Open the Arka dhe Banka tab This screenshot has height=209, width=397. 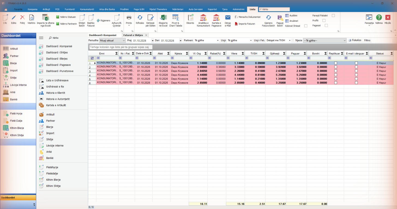(107, 9)
